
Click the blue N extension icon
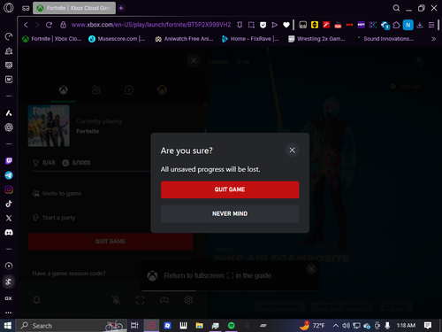coord(408,25)
